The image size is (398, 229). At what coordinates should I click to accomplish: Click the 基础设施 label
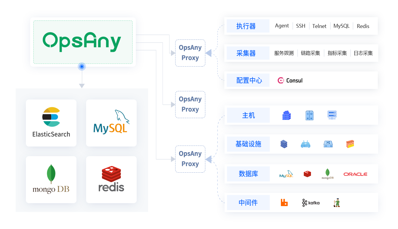248,144
